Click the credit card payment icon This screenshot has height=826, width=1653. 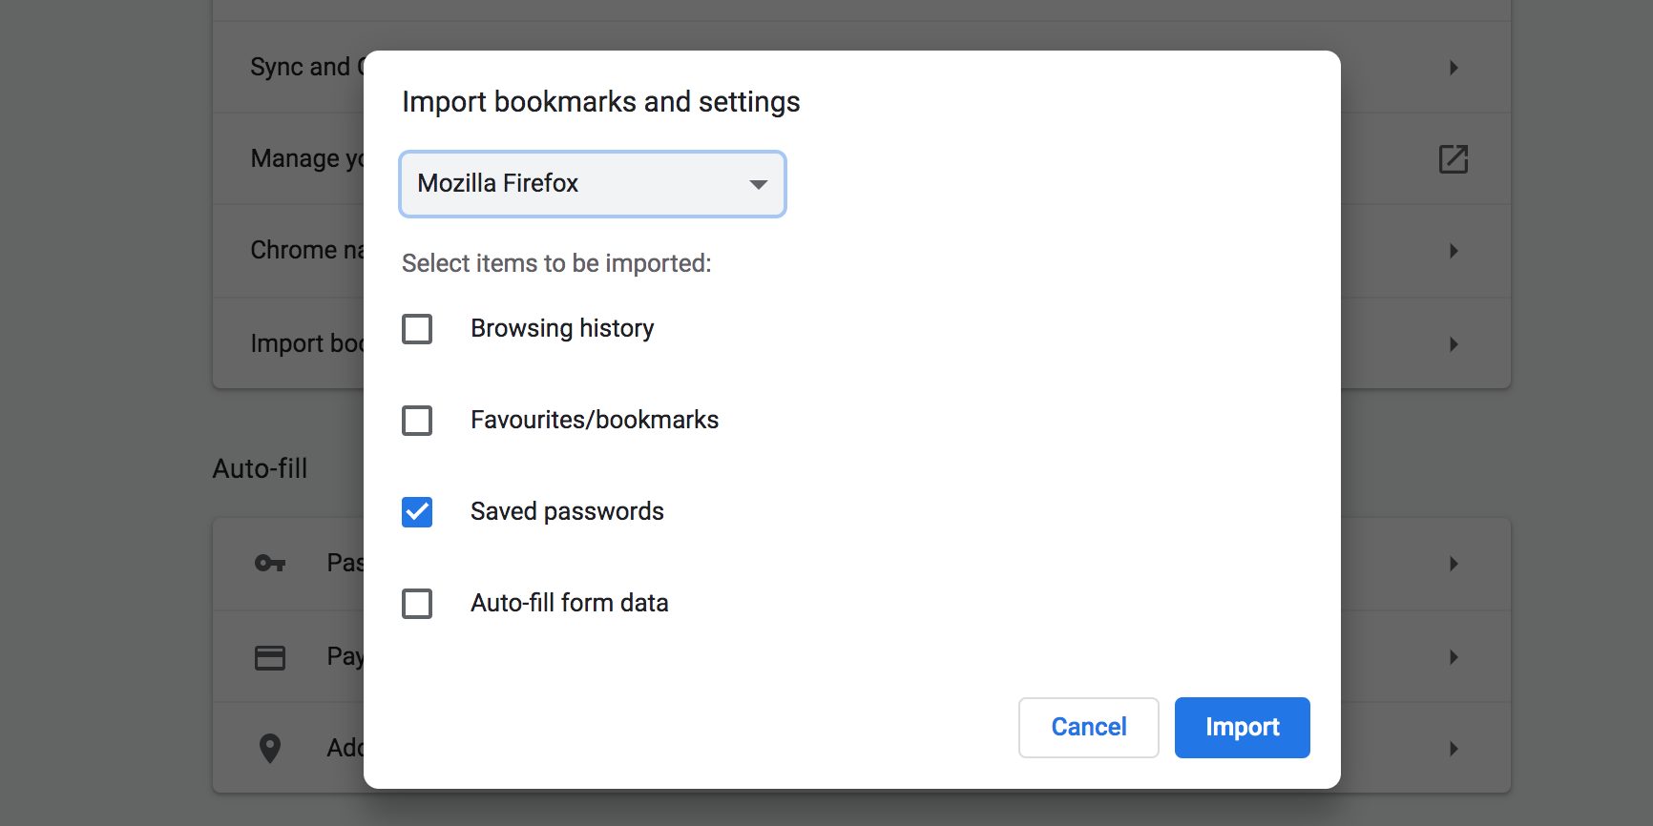(270, 657)
